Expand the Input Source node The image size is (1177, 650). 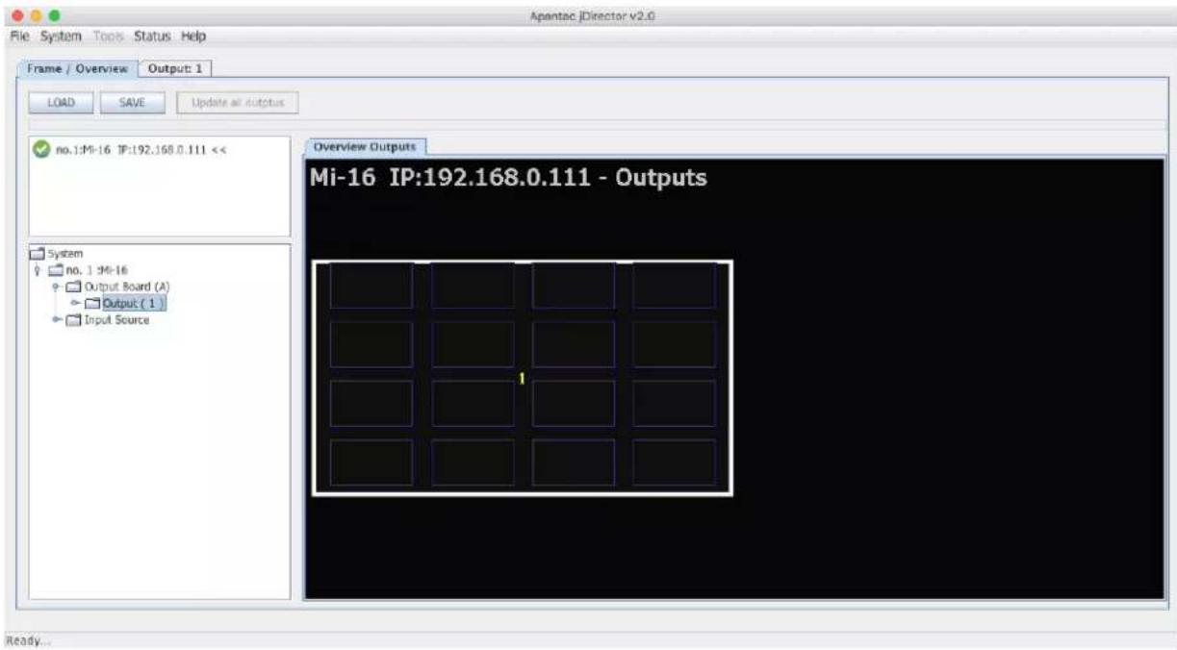click(58, 320)
